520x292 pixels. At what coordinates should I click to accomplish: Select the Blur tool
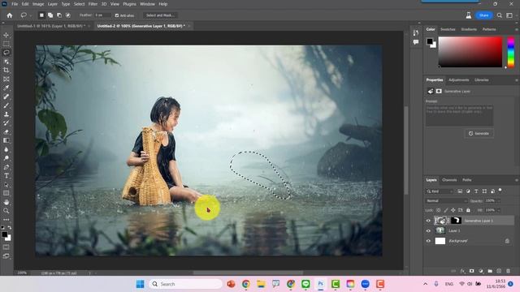6,149
